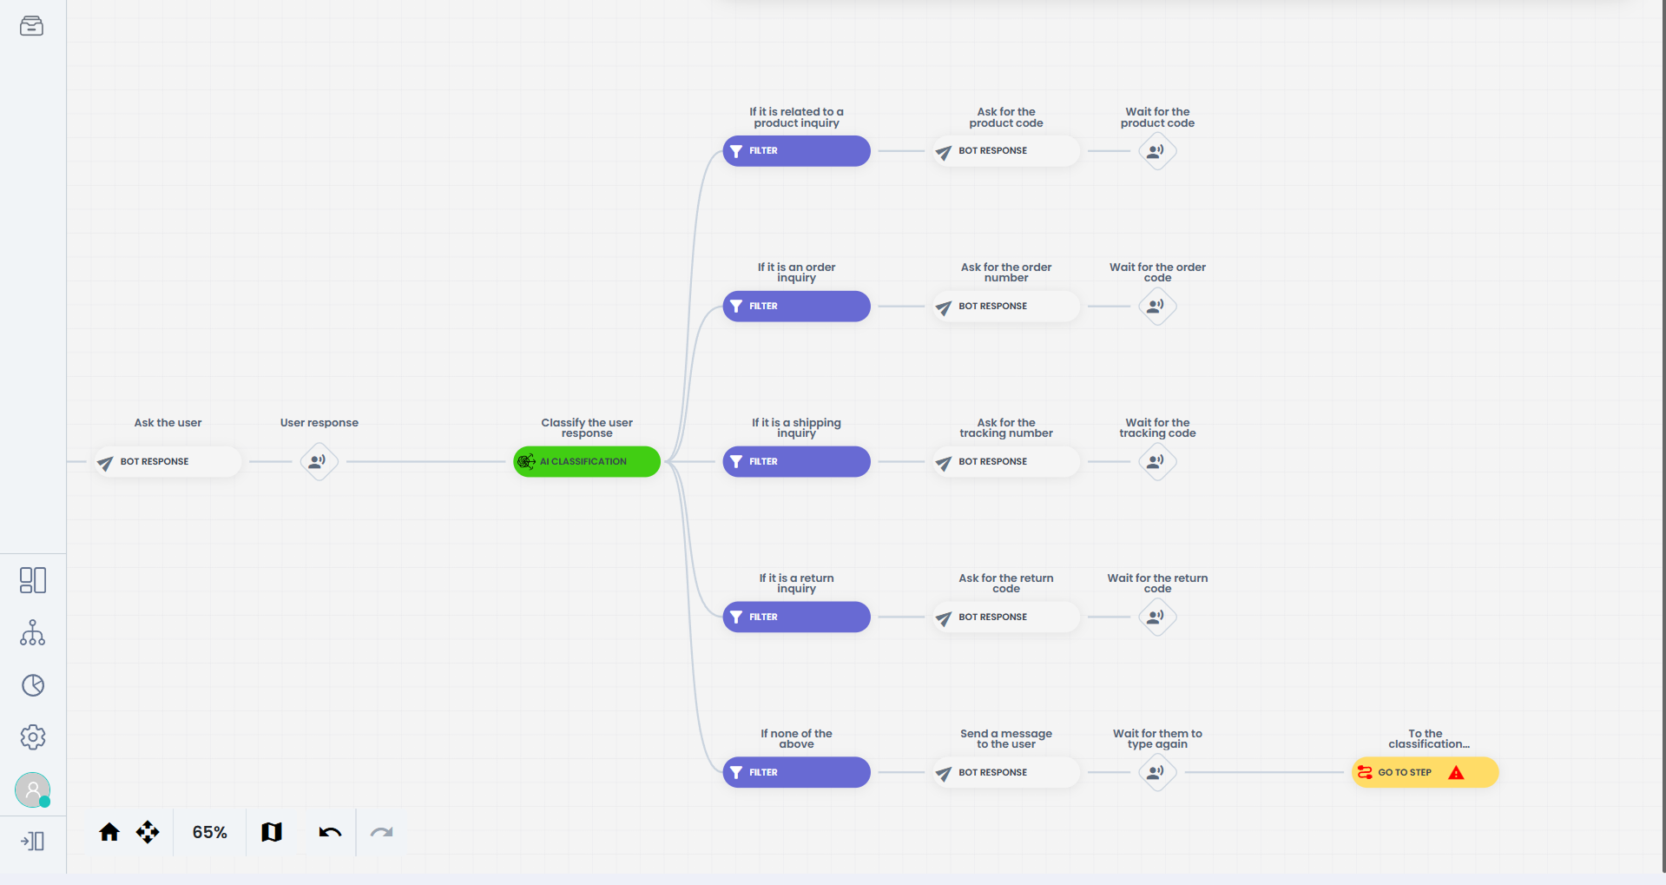
Task: Click the 'Wait for the return code' node icon
Action: coord(1157,618)
